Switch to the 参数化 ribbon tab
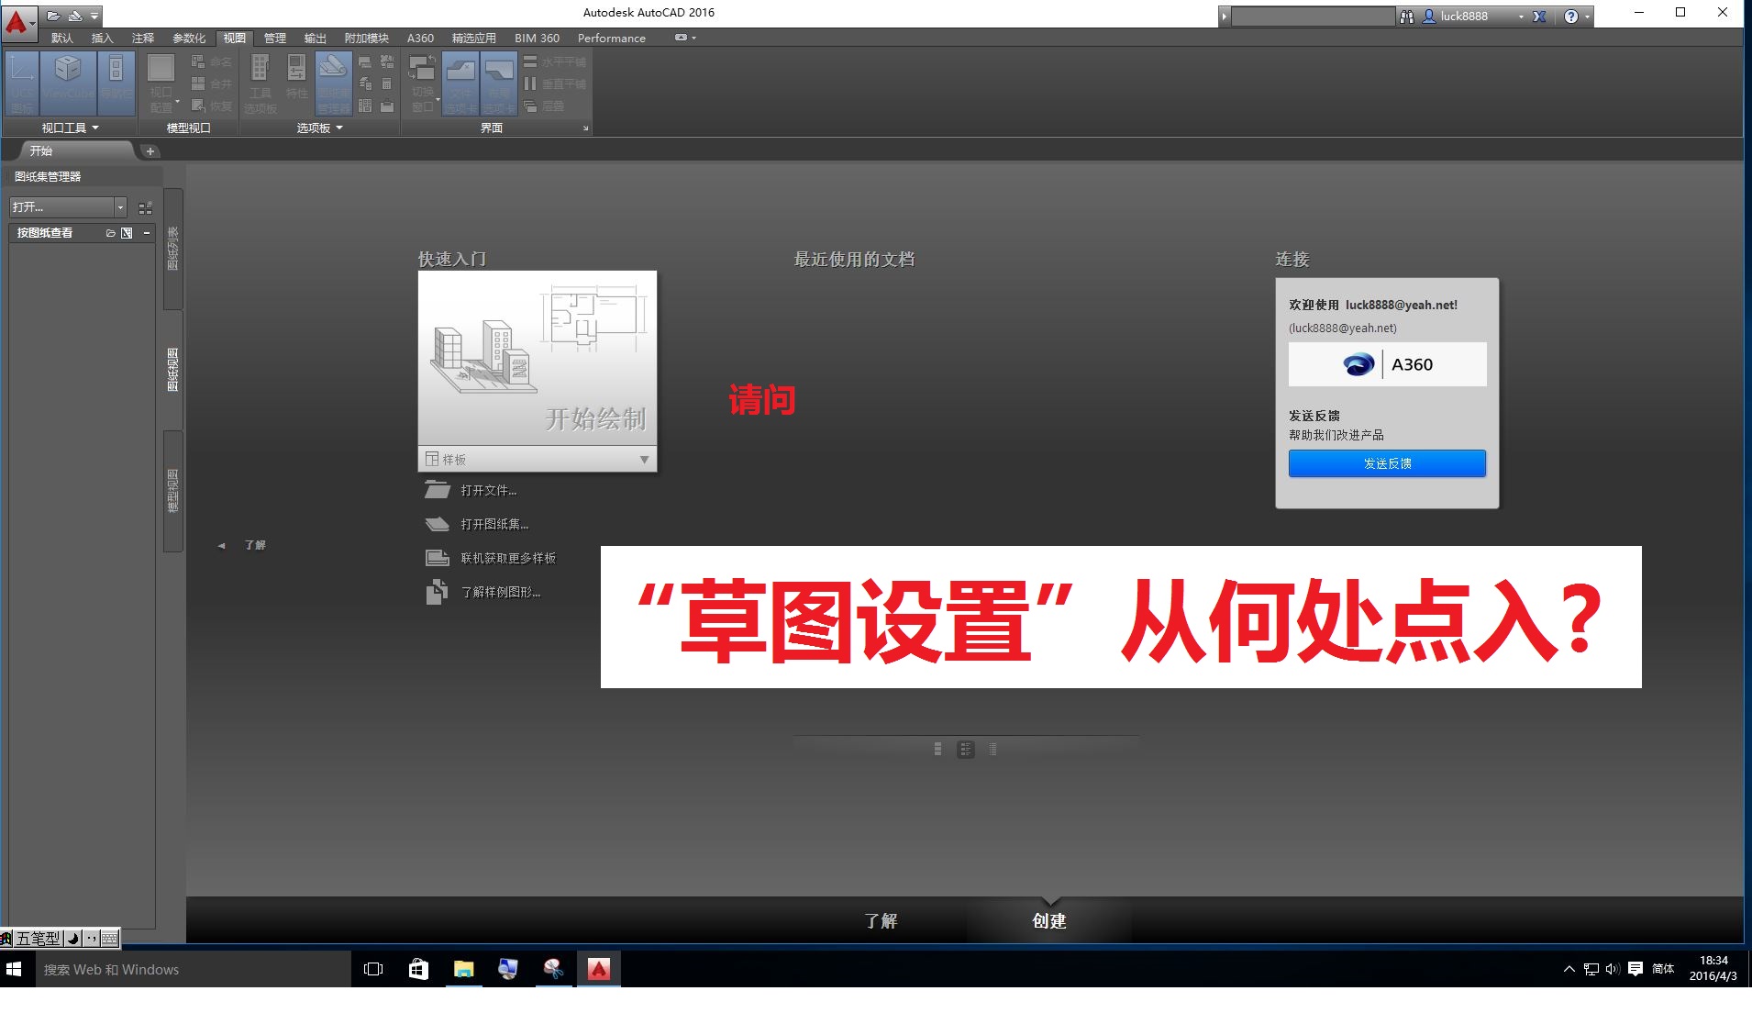Image resolution: width=1752 pixels, height=1013 pixels. [x=188, y=38]
